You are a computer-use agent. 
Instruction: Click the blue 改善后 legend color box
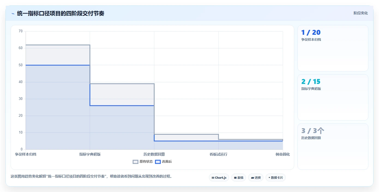(x=158, y=162)
